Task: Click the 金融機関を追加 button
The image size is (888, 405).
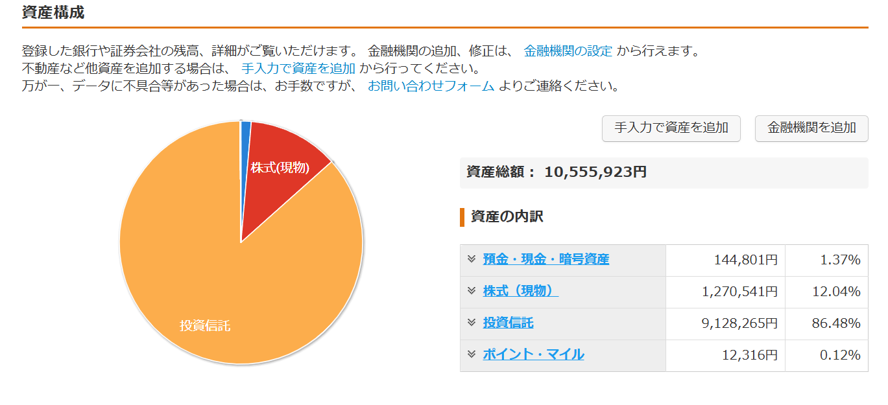Action: click(x=811, y=128)
